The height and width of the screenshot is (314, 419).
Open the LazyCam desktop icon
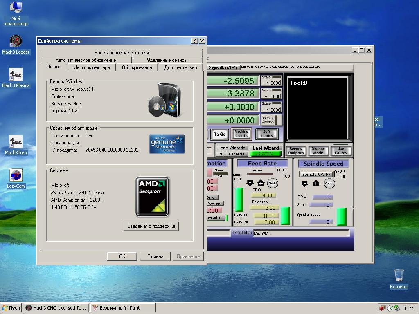pyautogui.click(x=16, y=176)
